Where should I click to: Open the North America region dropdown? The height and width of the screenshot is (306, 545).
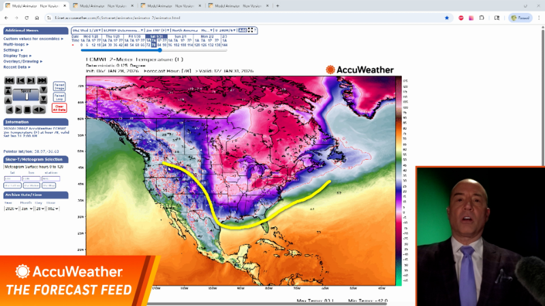click(x=192, y=30)
